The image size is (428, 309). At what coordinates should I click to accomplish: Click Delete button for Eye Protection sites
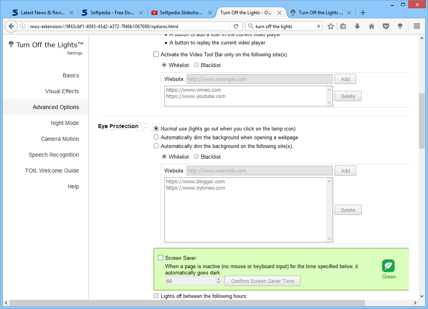coord(348,210)
